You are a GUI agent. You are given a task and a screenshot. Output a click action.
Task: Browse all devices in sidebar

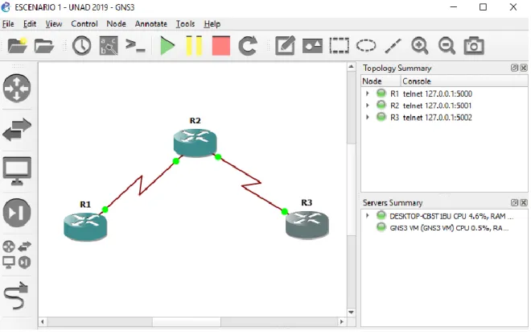(x=17, y=255)
